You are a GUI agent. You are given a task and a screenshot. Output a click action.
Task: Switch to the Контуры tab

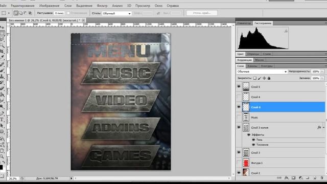267,66
